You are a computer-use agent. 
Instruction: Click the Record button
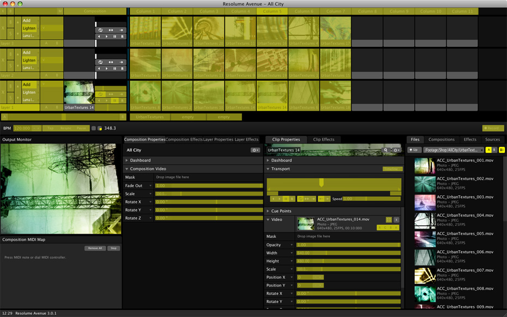coord(493,128)
